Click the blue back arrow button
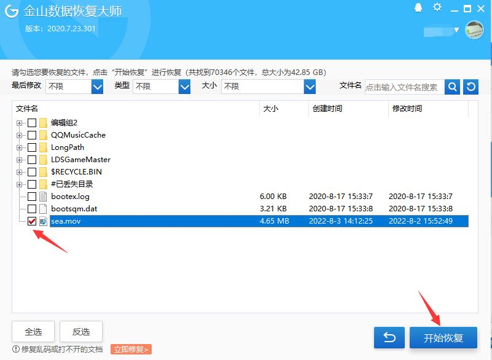492x360 pixels. tap(389, 337)
